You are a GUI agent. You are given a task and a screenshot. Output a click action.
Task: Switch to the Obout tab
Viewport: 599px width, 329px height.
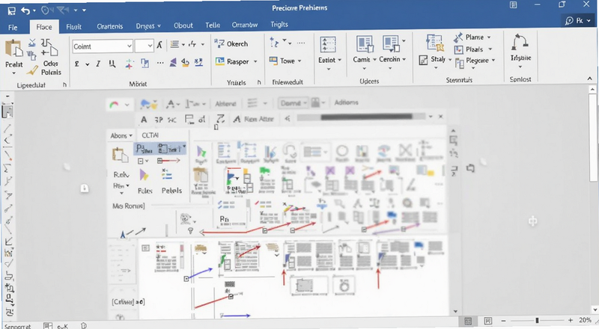coord(183,25)
